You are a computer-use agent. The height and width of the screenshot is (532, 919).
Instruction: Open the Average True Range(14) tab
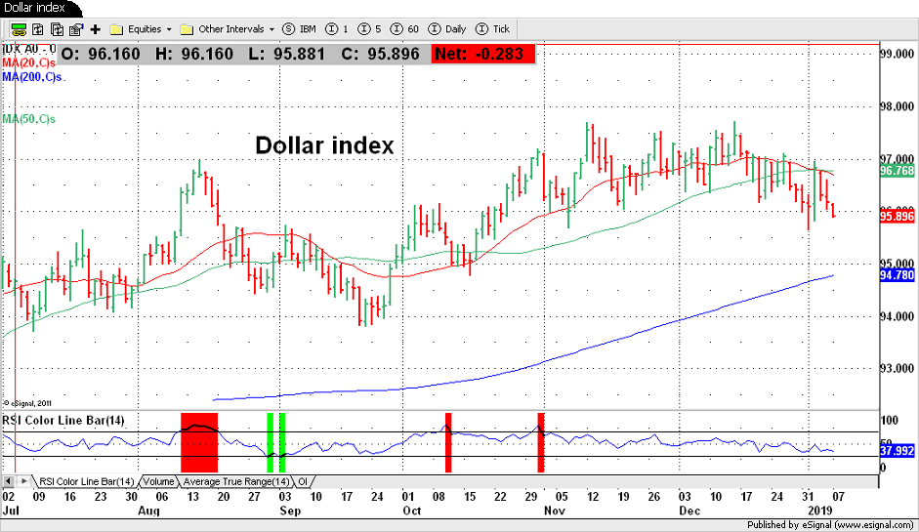coord(236,481)
